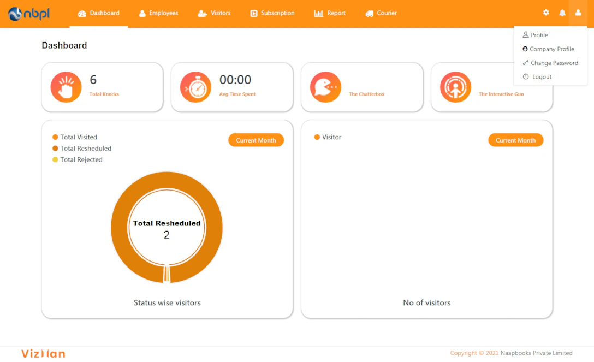Viewport: 594px width, 362px height.
Task: Click the Logout power icon
Action: coord(526,76)
